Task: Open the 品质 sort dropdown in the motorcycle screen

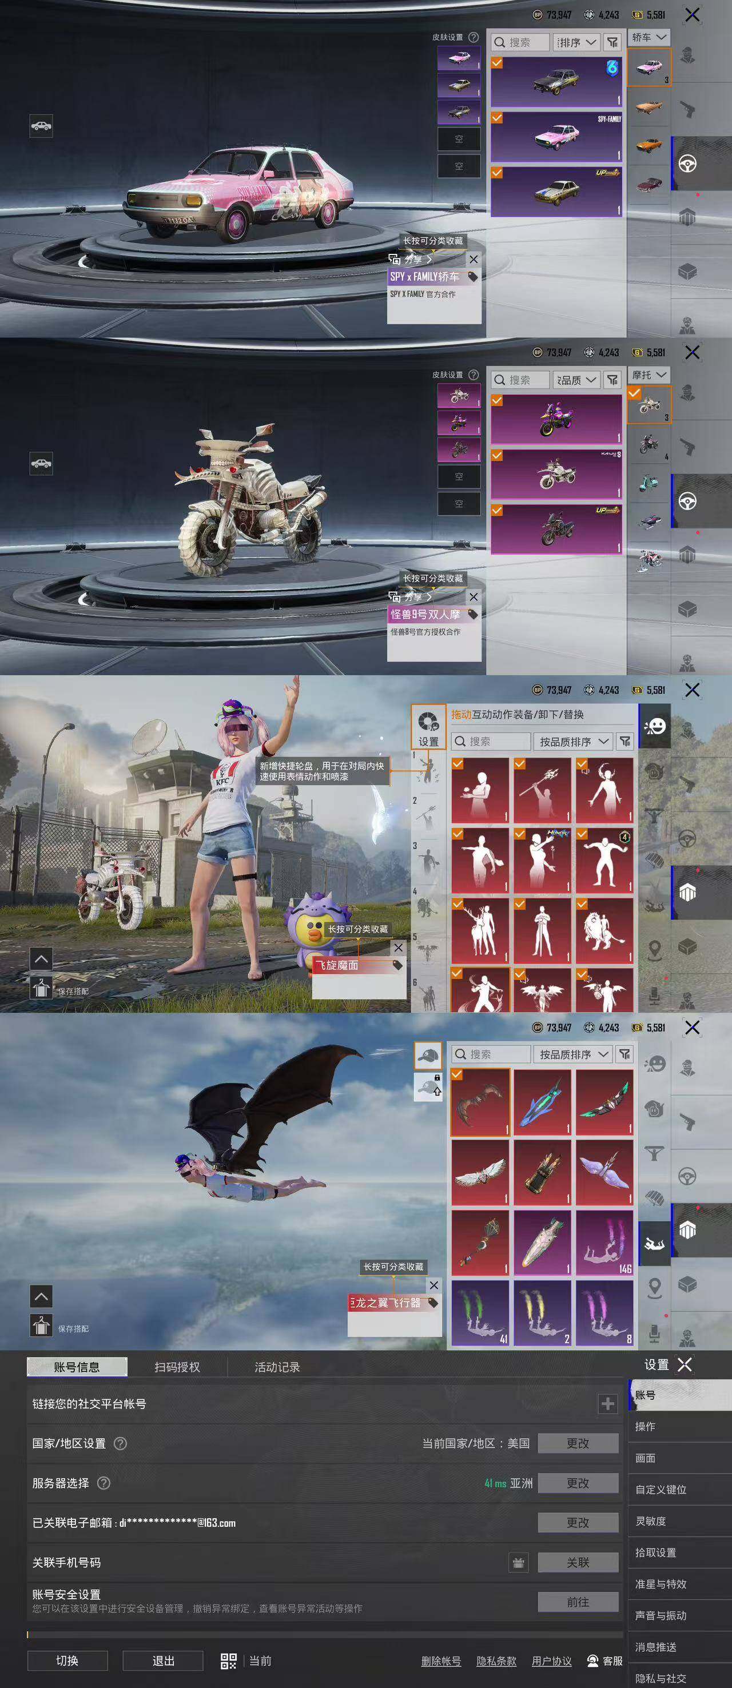Action: [576, 380]
